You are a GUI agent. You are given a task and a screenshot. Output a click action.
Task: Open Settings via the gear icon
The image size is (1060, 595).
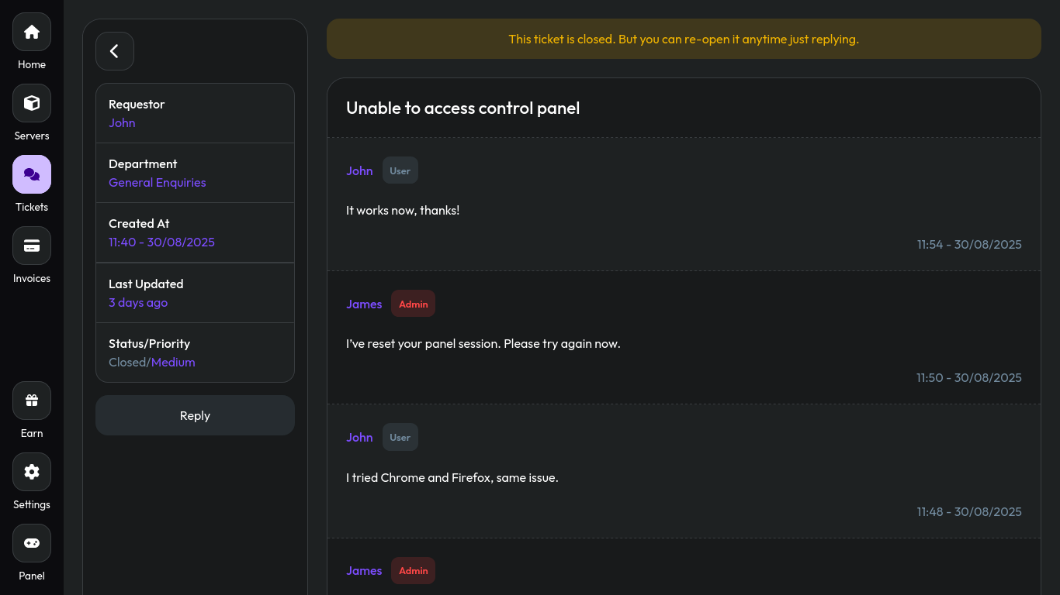pyautogui.click(x=32, y=472)
